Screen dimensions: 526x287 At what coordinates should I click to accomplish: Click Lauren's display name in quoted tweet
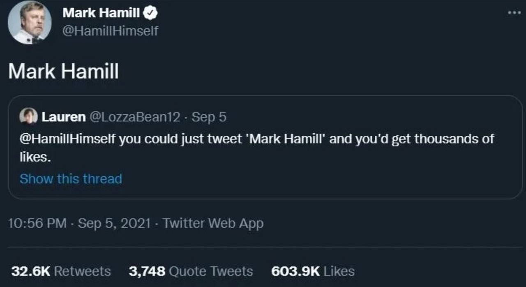[63, 117]
